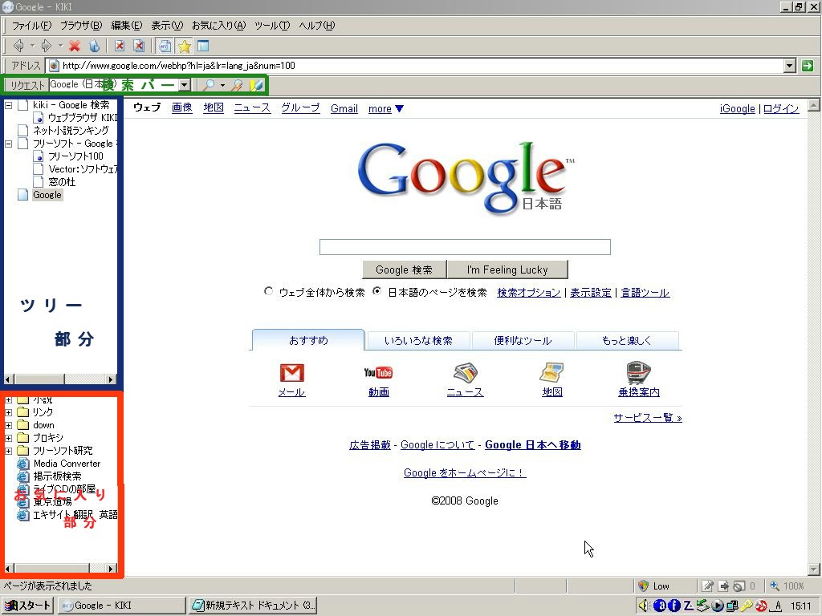The image size is (822, 616).
Task: Open the ツール(T) menu
Action: (272, 25)
